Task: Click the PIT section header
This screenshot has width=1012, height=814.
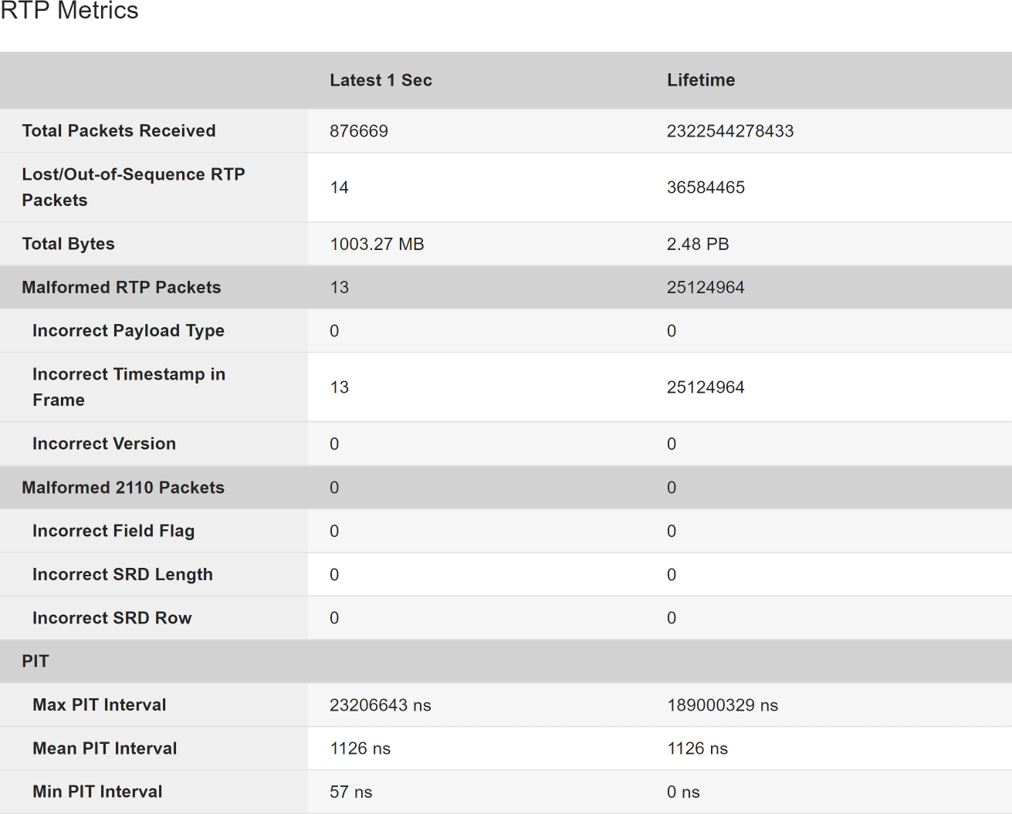Action: (506, 661)
